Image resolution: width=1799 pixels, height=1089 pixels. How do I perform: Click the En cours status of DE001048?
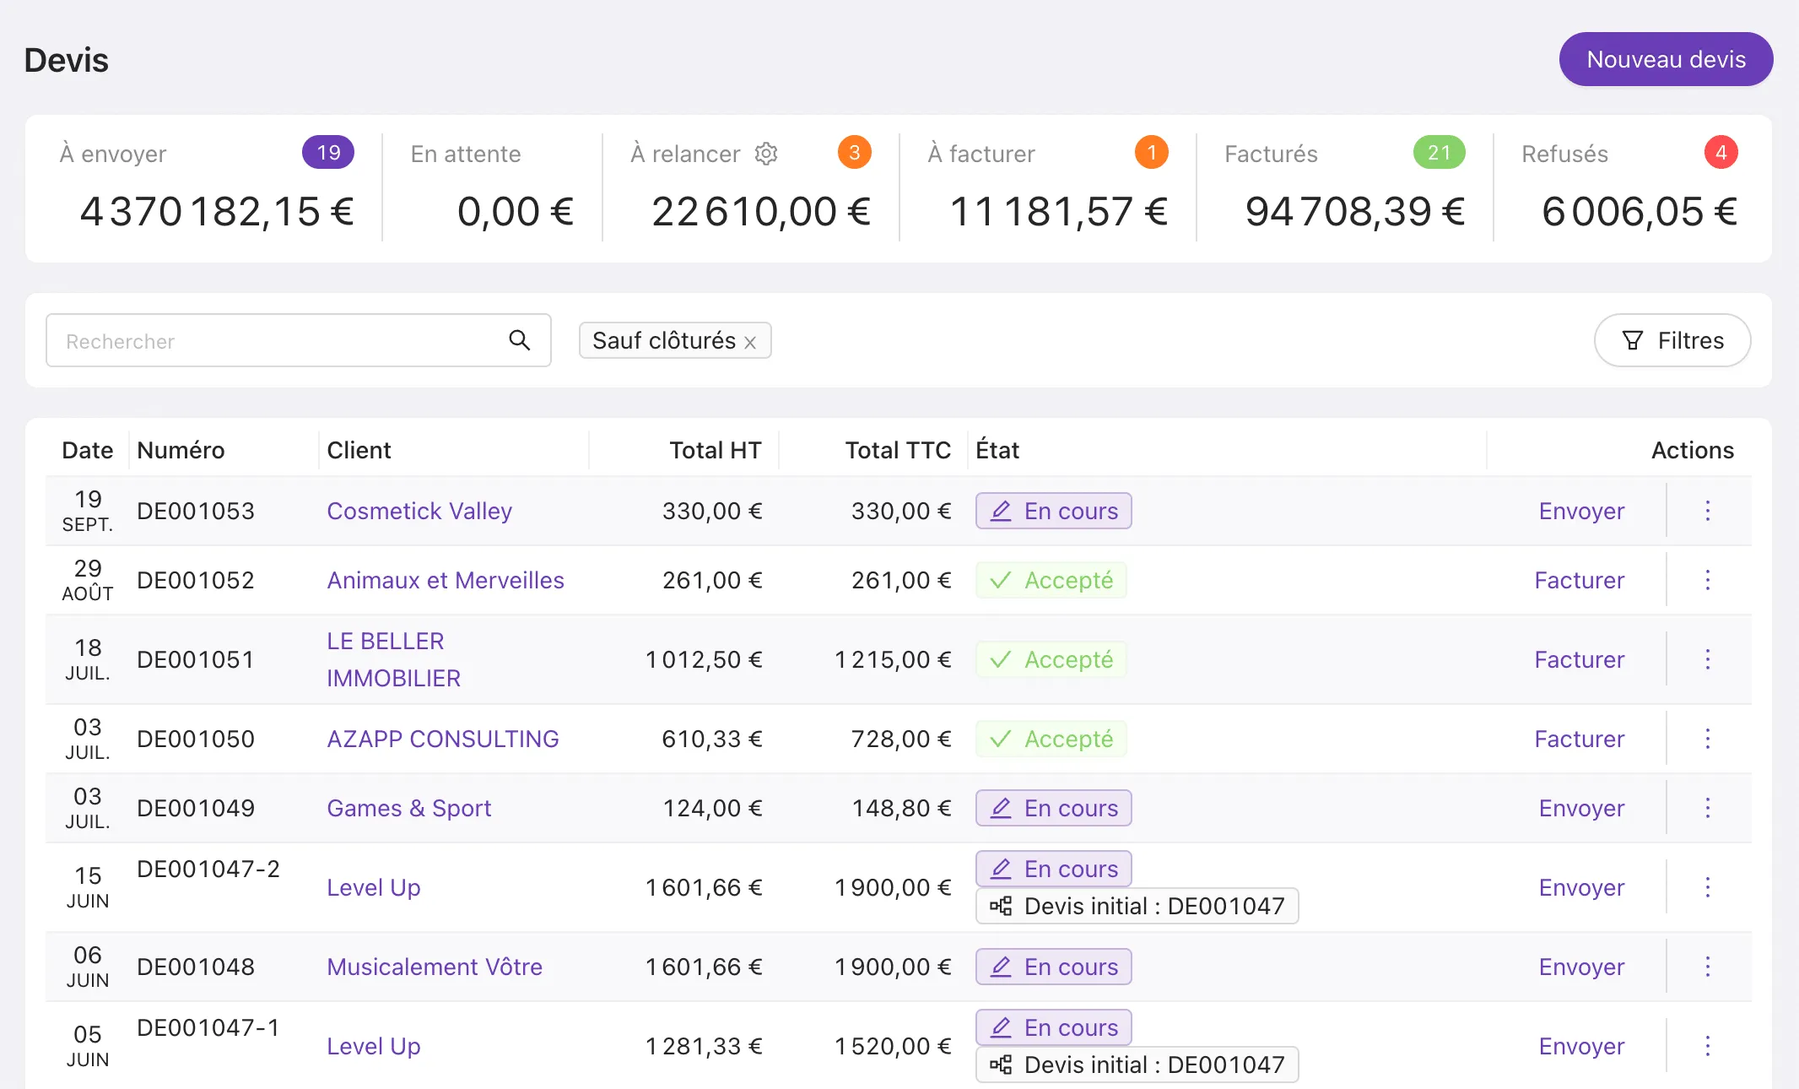pyautogui.click(x=1054, y=967)
